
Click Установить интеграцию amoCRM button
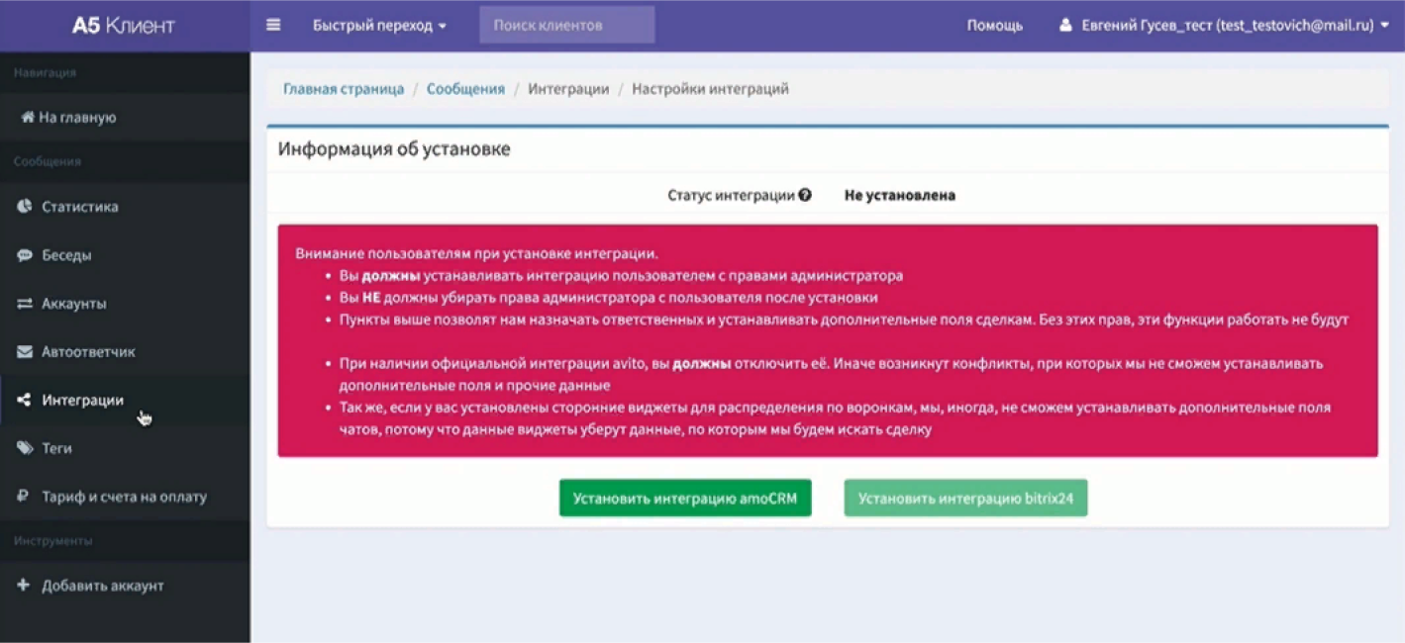684,498
